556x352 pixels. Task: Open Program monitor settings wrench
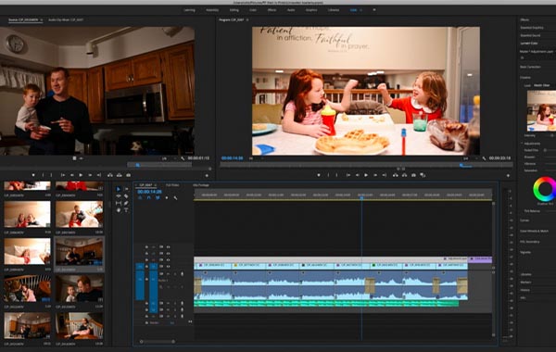(484, 158)
